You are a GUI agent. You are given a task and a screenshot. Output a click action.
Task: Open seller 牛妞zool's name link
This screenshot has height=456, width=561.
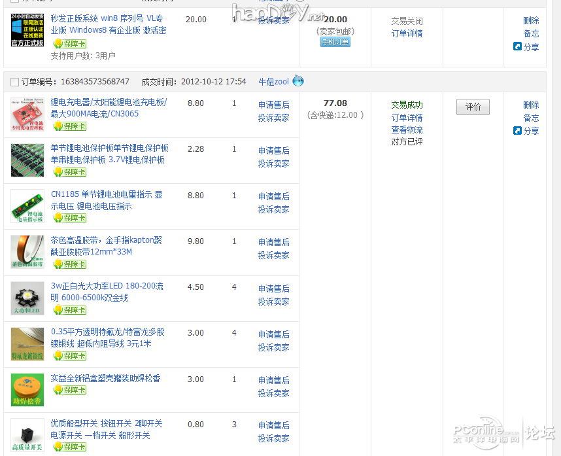pyautogui.click(x=273, y=82)
